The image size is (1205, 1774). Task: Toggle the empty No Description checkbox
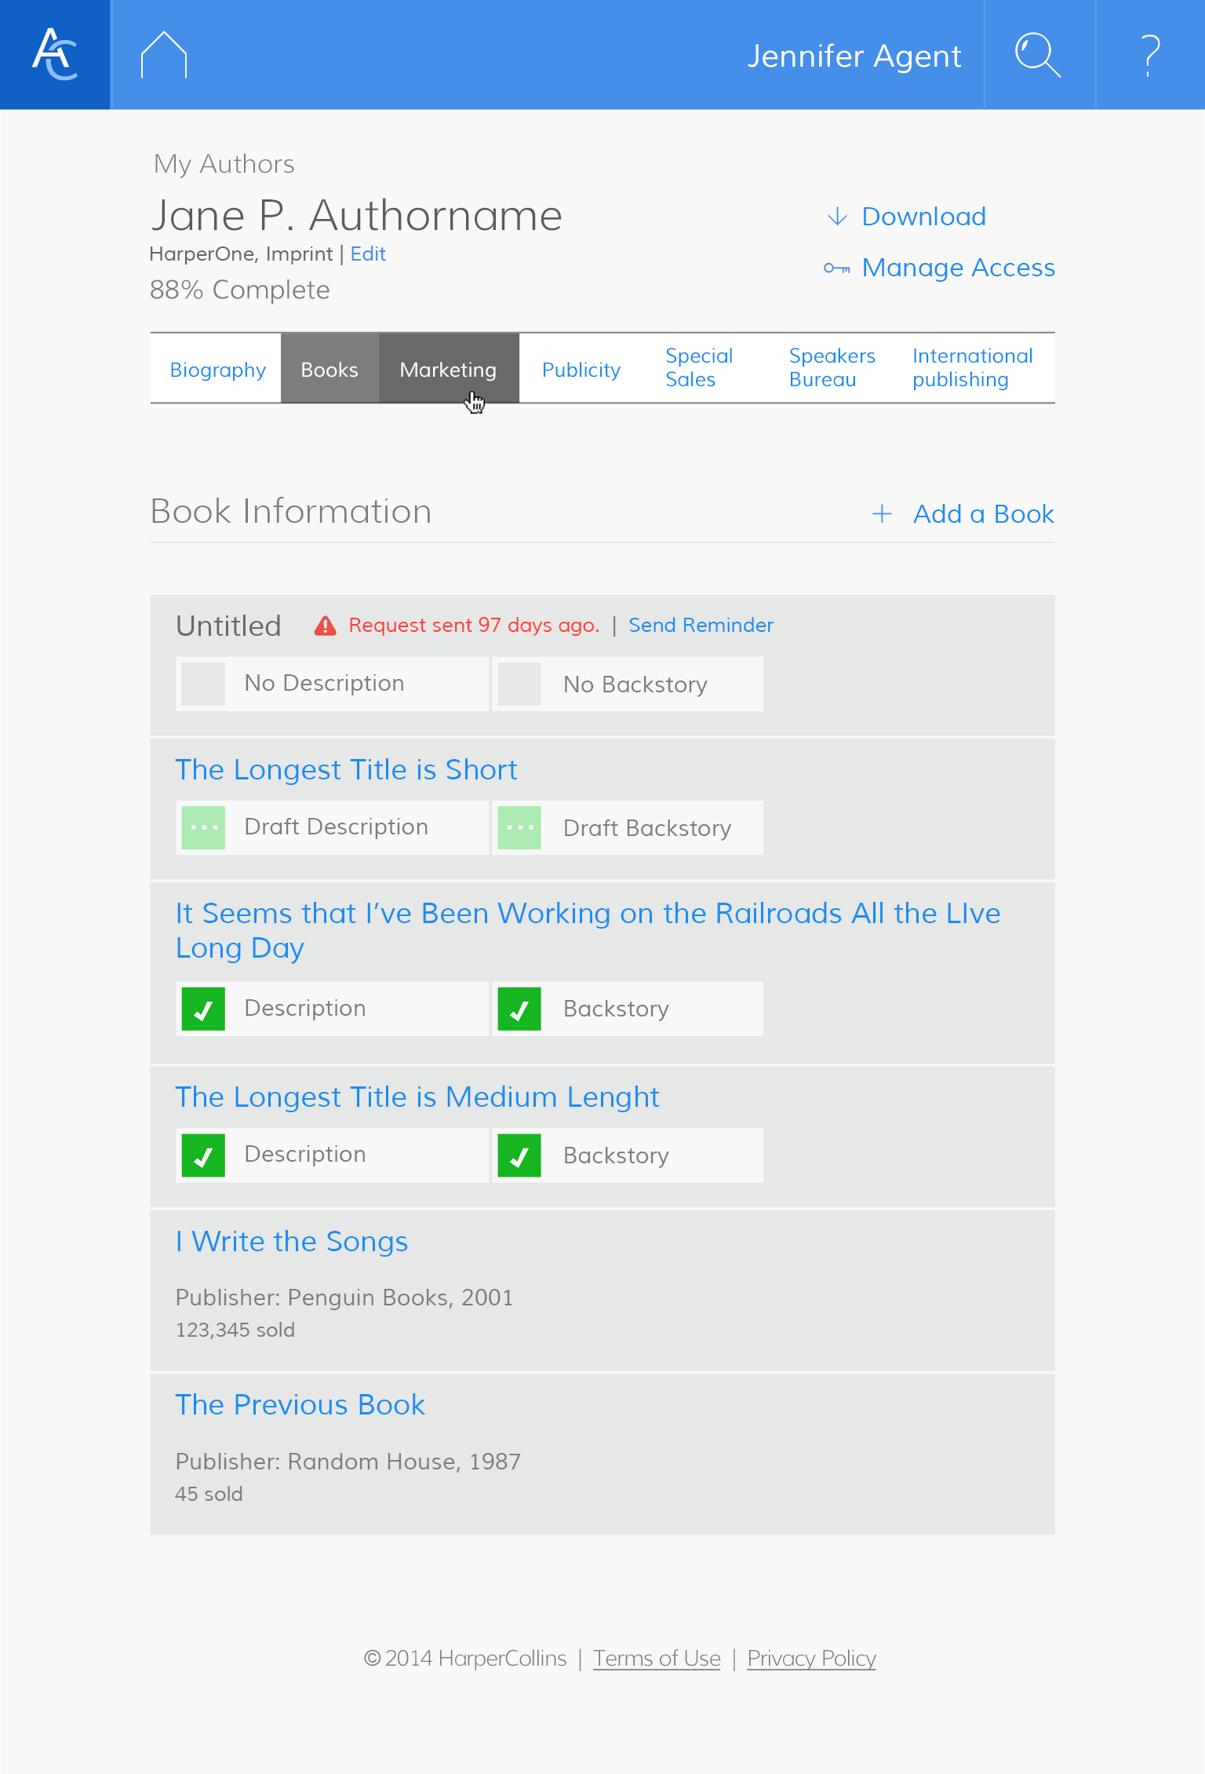[203, 684]
